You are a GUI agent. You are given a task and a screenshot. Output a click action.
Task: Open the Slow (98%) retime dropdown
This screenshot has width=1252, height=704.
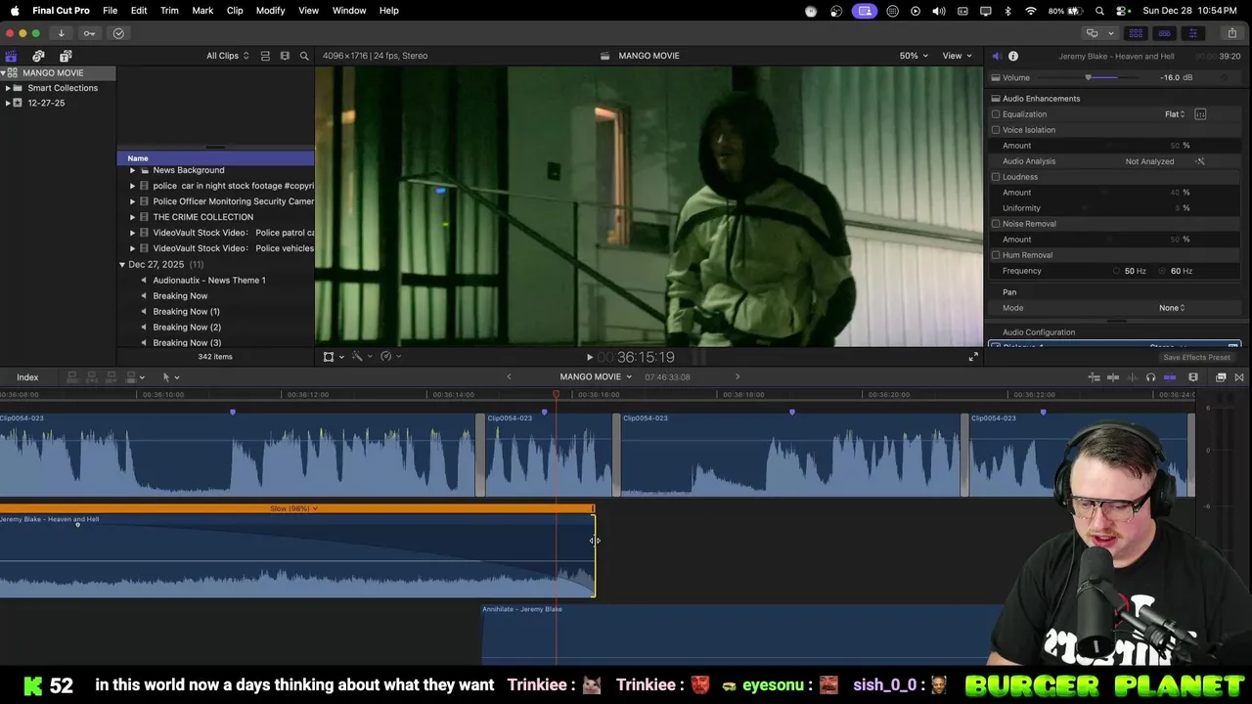click(x=294, y=508)
